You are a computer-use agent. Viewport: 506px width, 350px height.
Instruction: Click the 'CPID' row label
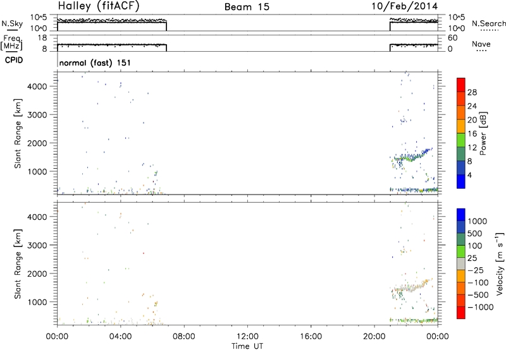[14, 60]
